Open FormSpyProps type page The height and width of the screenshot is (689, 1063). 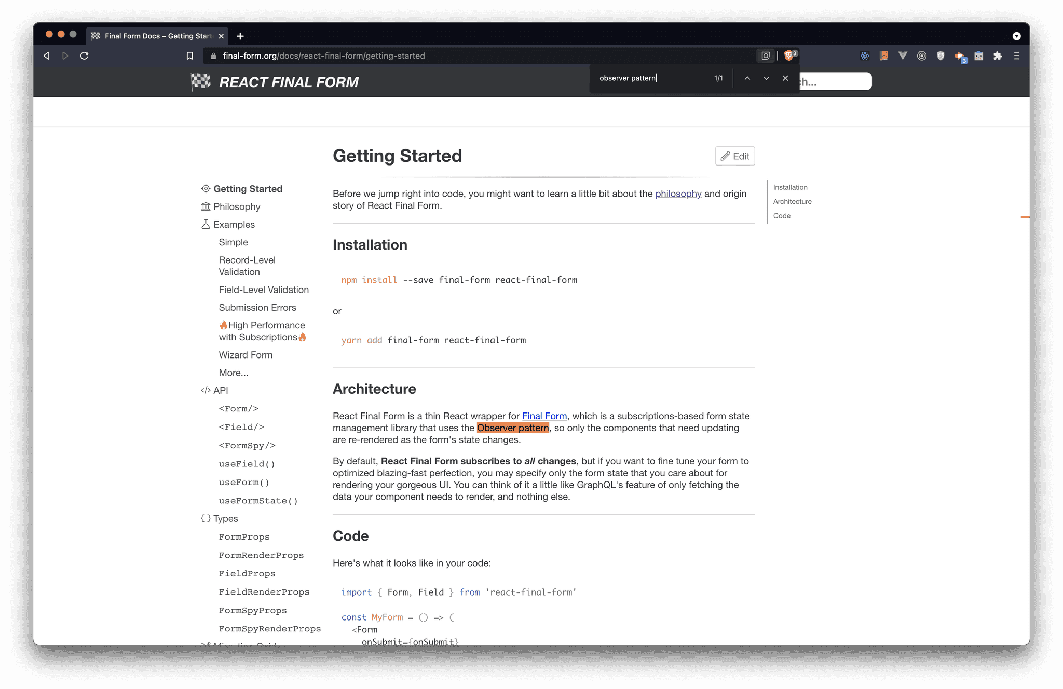coord(253,611)
